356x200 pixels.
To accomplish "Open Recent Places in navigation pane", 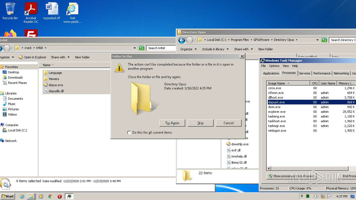I will pos(17,83).
